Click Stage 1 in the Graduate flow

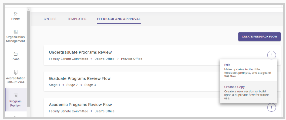54,85
